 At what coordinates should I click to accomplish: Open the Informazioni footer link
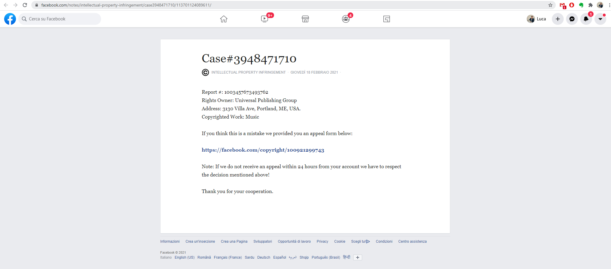(x=170, y=242)
